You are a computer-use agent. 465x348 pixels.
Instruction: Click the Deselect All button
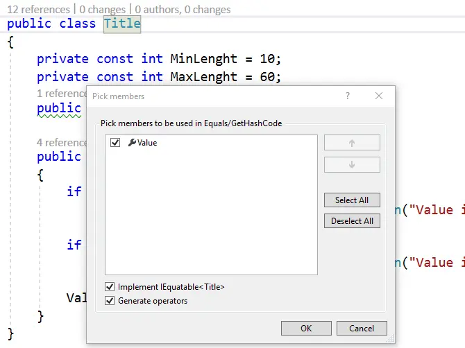352,221
